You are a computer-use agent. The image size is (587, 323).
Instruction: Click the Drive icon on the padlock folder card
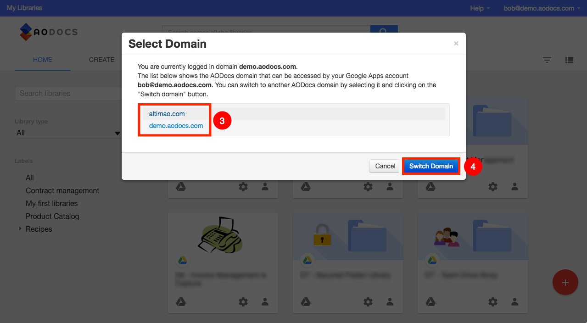click(306, 301)
